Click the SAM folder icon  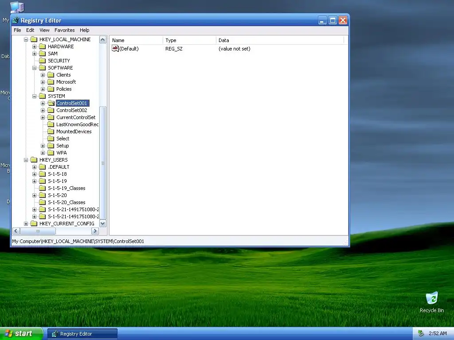(x=42, y=53)
